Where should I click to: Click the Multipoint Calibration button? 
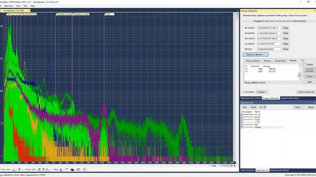pos(255,55)
